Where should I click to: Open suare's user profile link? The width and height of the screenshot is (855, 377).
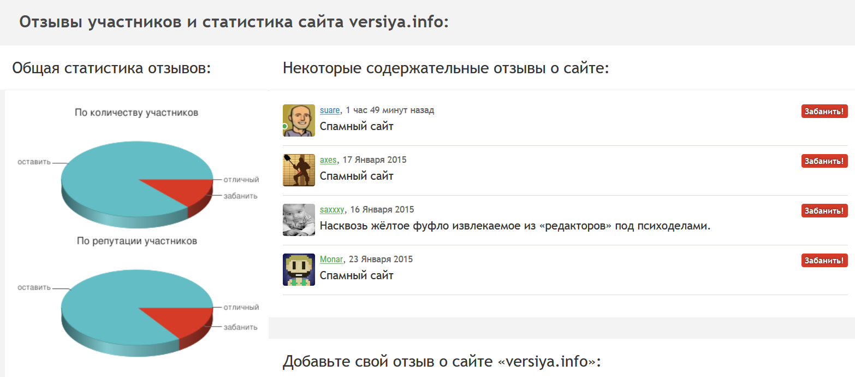(x=330, y=110)
